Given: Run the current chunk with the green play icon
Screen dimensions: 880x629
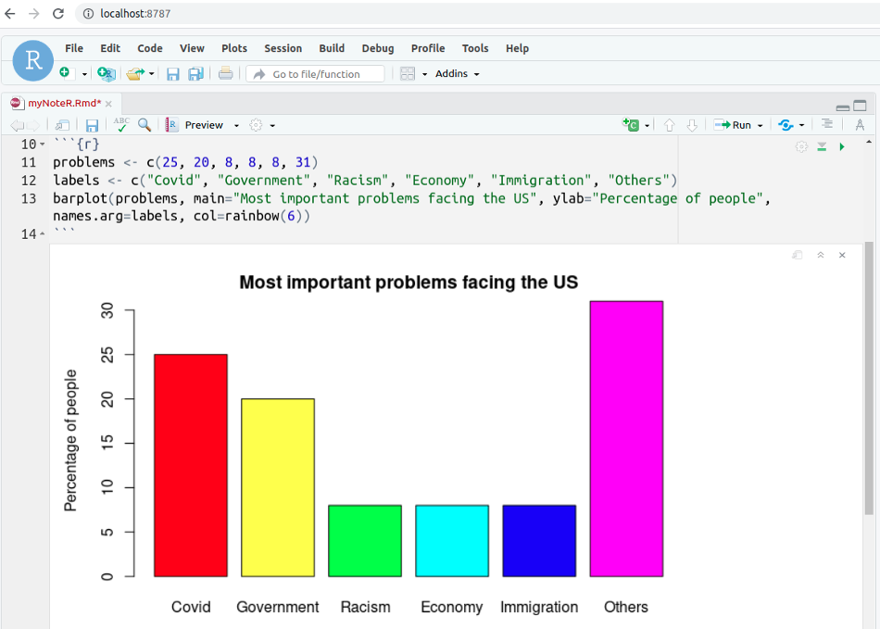Looking at the screenshot, I should 842,145.
